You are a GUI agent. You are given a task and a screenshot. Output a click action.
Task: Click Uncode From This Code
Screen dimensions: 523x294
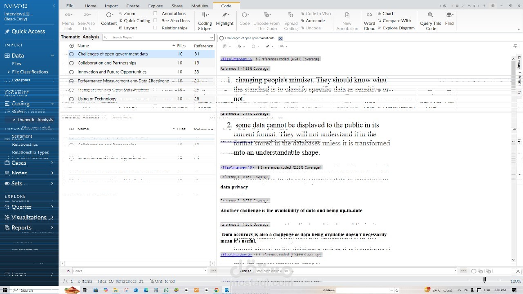(266, 21)
